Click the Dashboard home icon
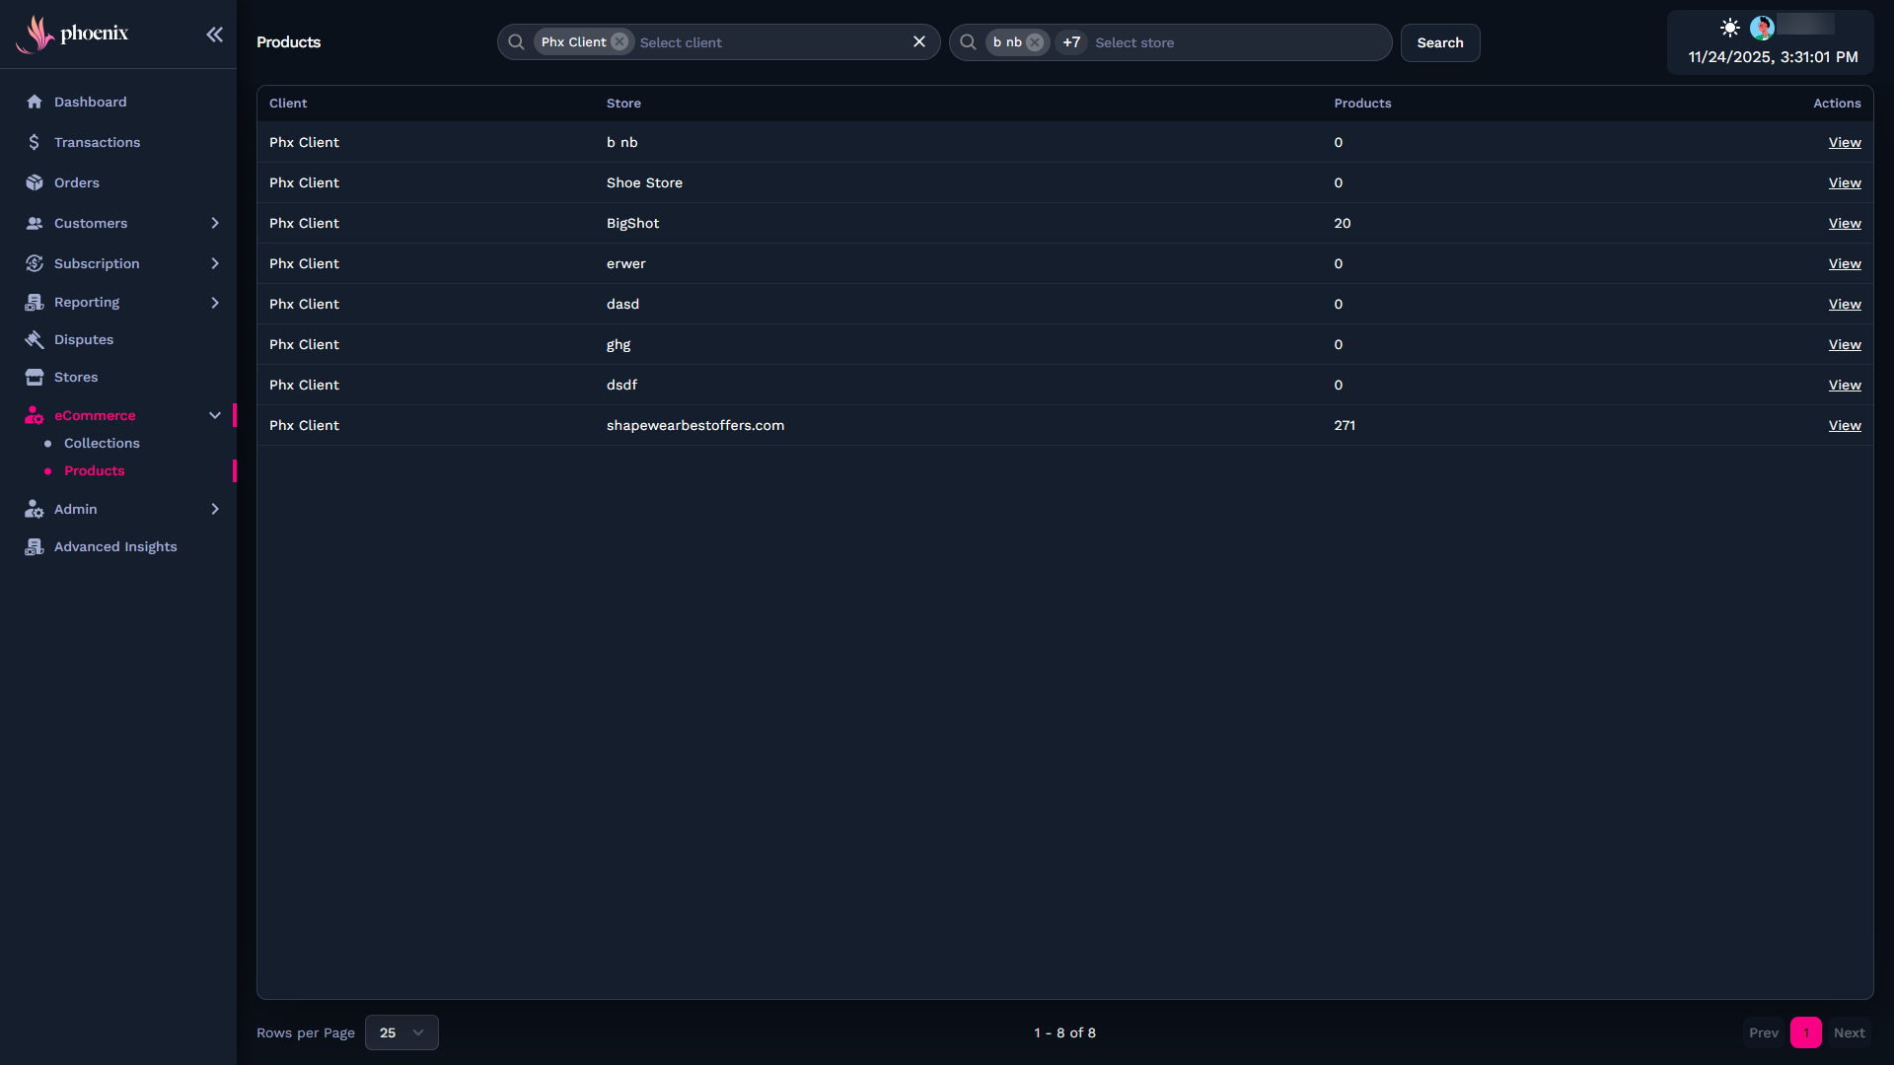The image size is (1894, 1065). (35, 102)
